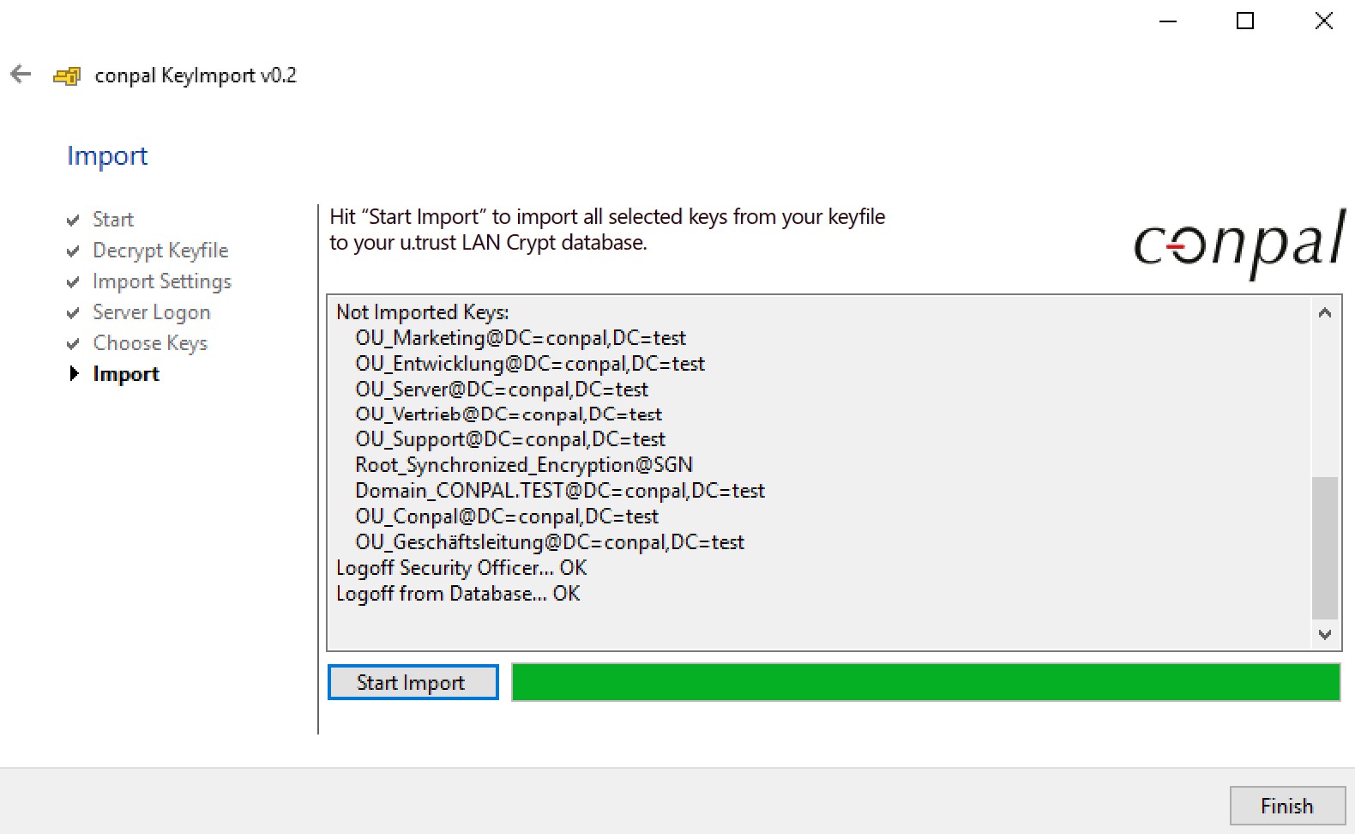Click the 'Logoff from Database... OK' line
1355x834 pixels.
458,594
